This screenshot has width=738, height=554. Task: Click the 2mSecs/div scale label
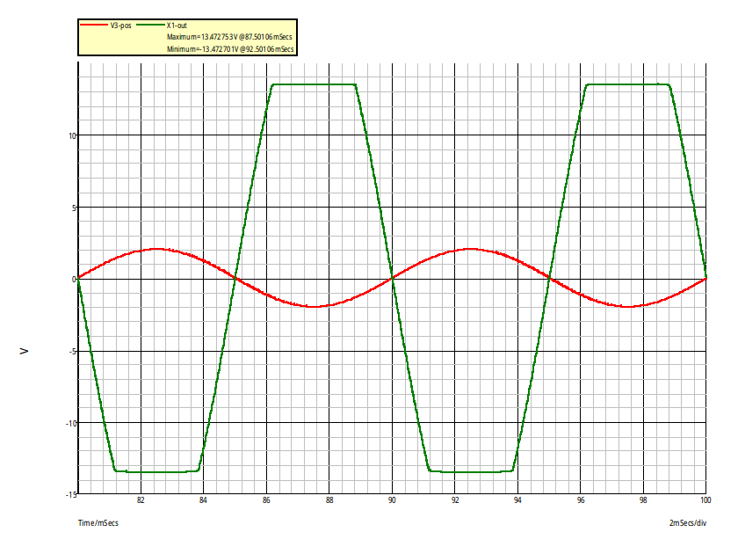[688, 523]
